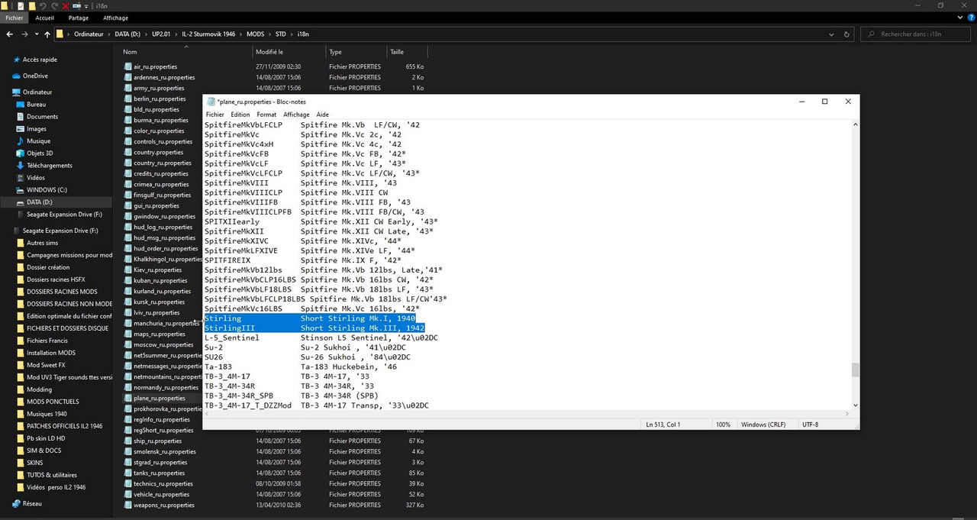Select WINDOWS (C:) drive in sidebar

pos(47,190)
